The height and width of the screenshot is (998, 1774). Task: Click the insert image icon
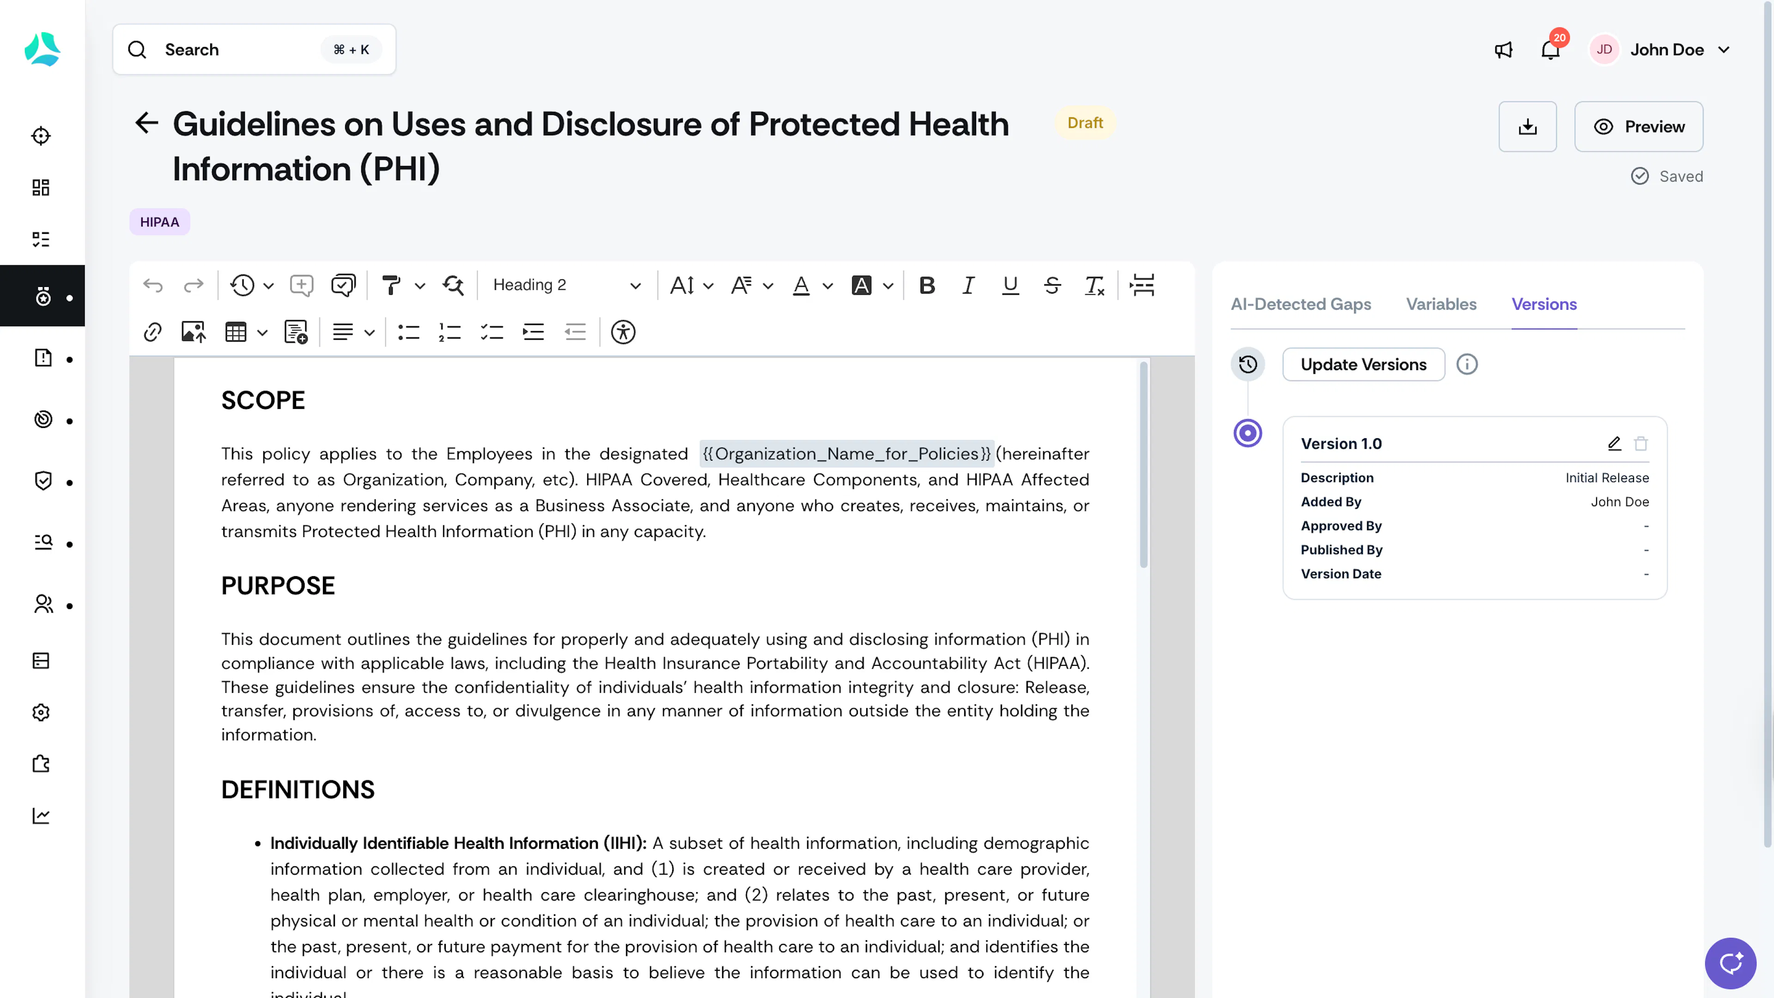coord(194,332)
